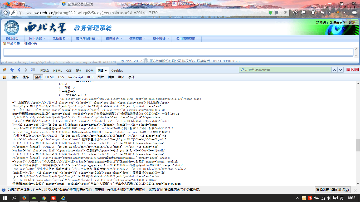Image resolution: width=360 pixels, height=202 pixels.
Task: Open the Firebug command line popup
Action: click(33, 70)
